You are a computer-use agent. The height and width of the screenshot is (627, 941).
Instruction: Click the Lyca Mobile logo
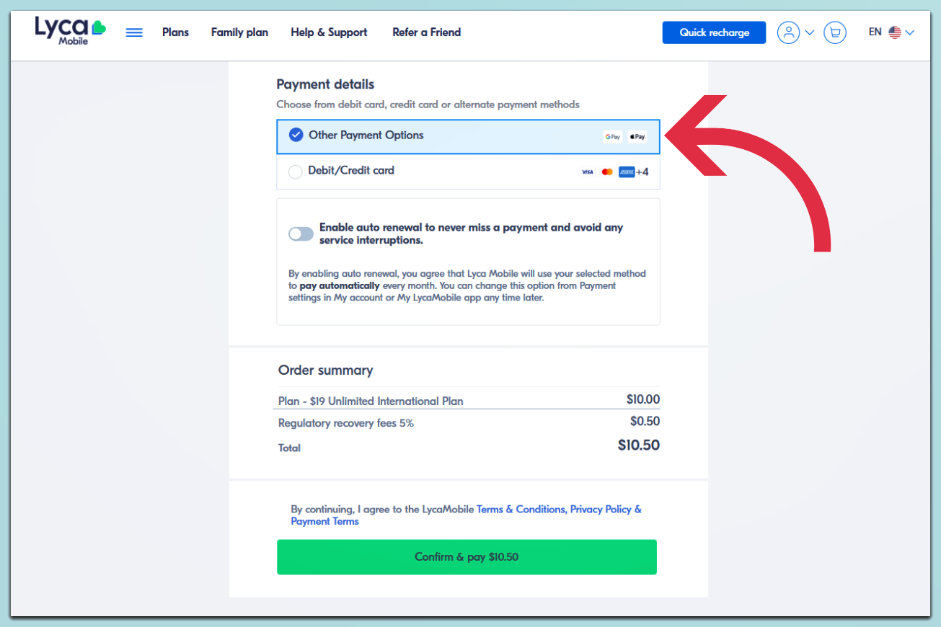[x=70, y=31]
